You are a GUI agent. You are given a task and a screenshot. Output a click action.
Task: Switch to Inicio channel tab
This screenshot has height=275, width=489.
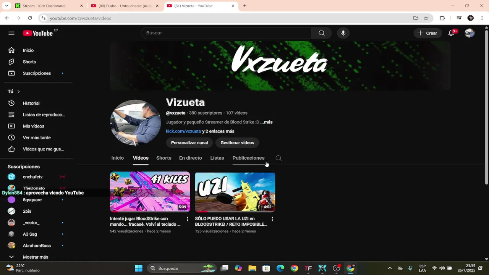118,158
